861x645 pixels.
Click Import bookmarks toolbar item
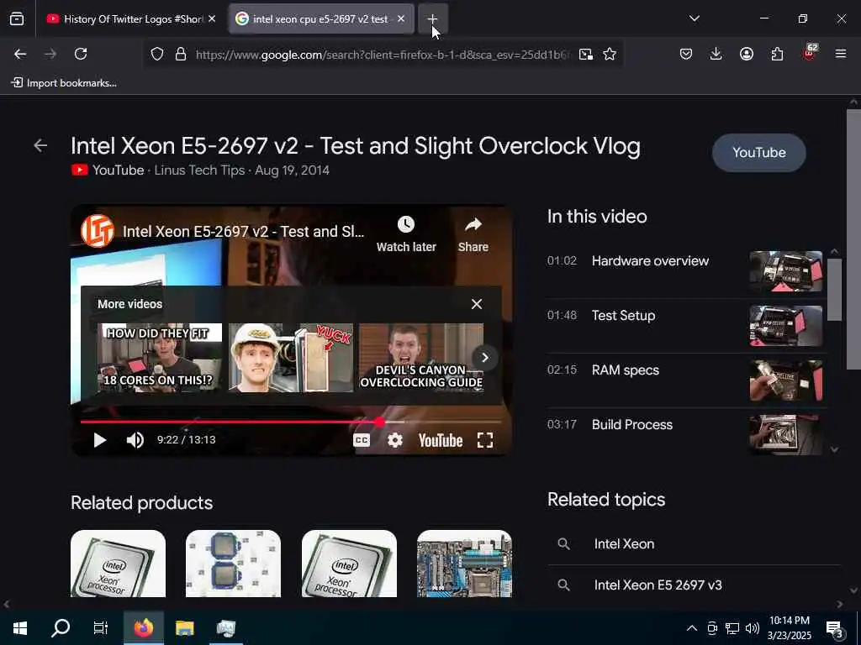64,83
